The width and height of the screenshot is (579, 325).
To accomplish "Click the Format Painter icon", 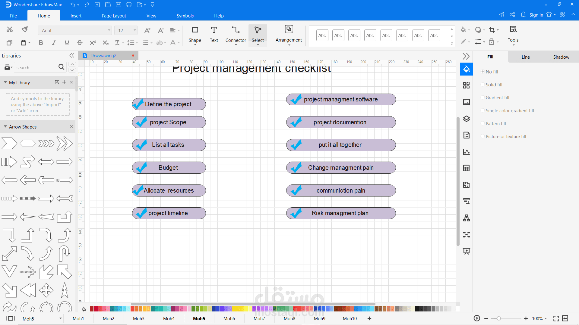I will (x=25, y=29).
